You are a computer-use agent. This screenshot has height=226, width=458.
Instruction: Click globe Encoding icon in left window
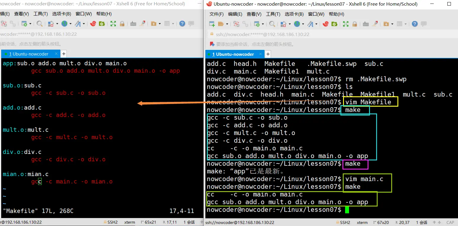pyautogui.click(x=64, y=24)
